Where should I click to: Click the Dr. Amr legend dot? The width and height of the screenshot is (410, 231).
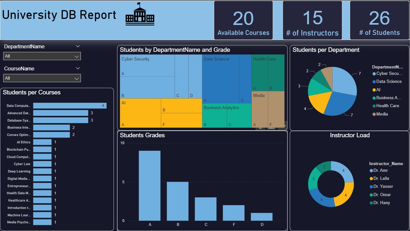371,171
